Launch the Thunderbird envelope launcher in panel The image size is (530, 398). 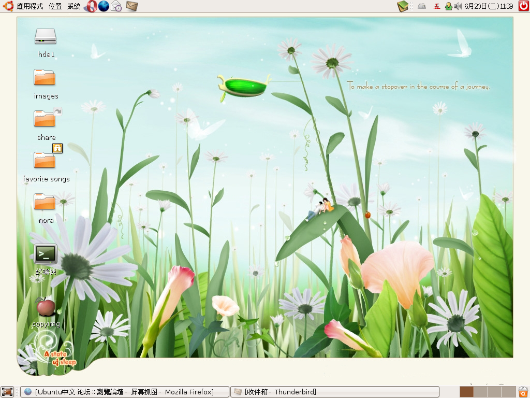pyautogui.click(x=131, y=6)
